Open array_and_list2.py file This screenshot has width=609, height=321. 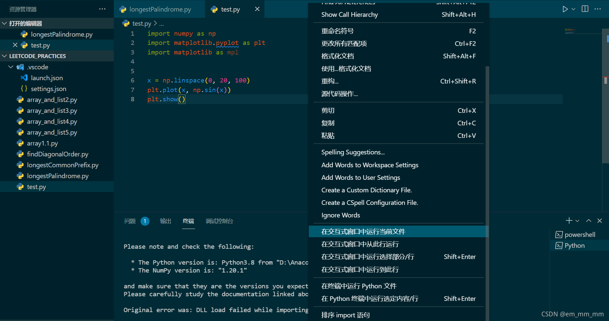coord(57,100)
